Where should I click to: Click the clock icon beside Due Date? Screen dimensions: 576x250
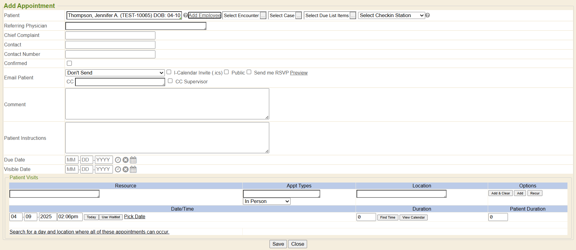coord(118,160)
